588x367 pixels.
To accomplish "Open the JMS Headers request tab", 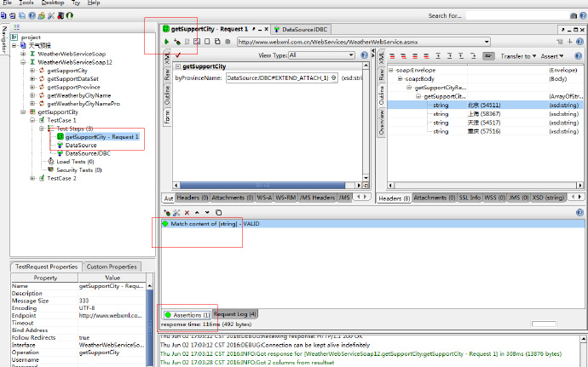I will tap(317, 198).
